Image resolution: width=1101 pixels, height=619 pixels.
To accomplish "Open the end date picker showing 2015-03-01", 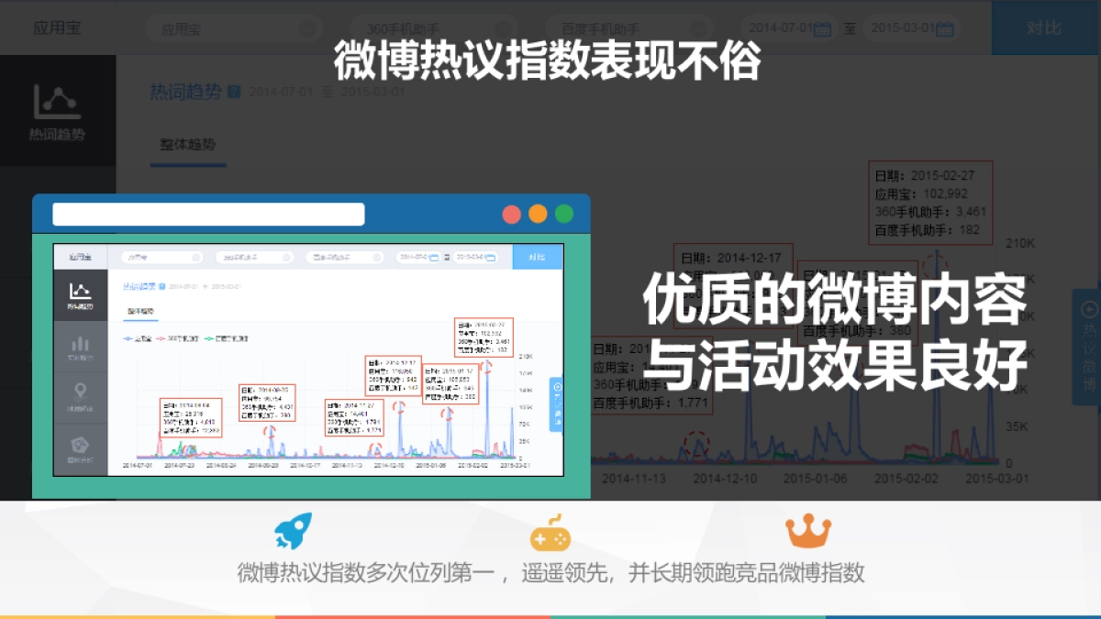I will click(x=908, y=28).
